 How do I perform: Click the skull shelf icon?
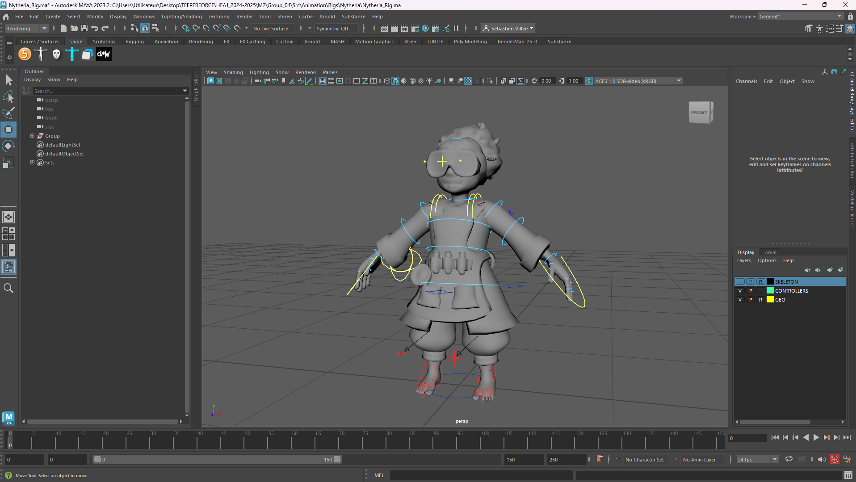[x=56, y=54]
